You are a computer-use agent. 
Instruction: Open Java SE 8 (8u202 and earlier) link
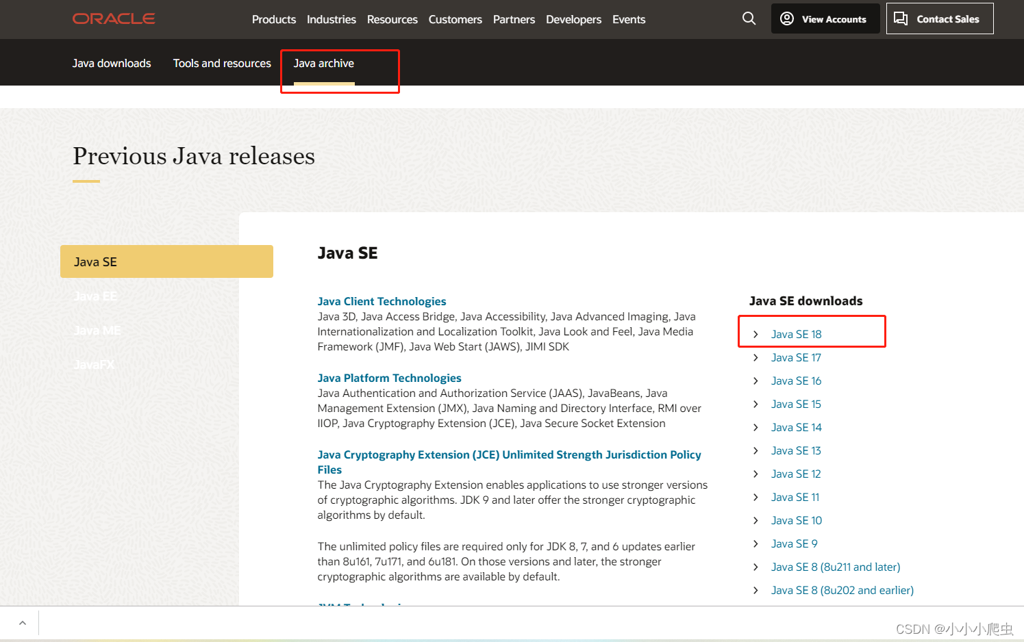pos(842,590)
